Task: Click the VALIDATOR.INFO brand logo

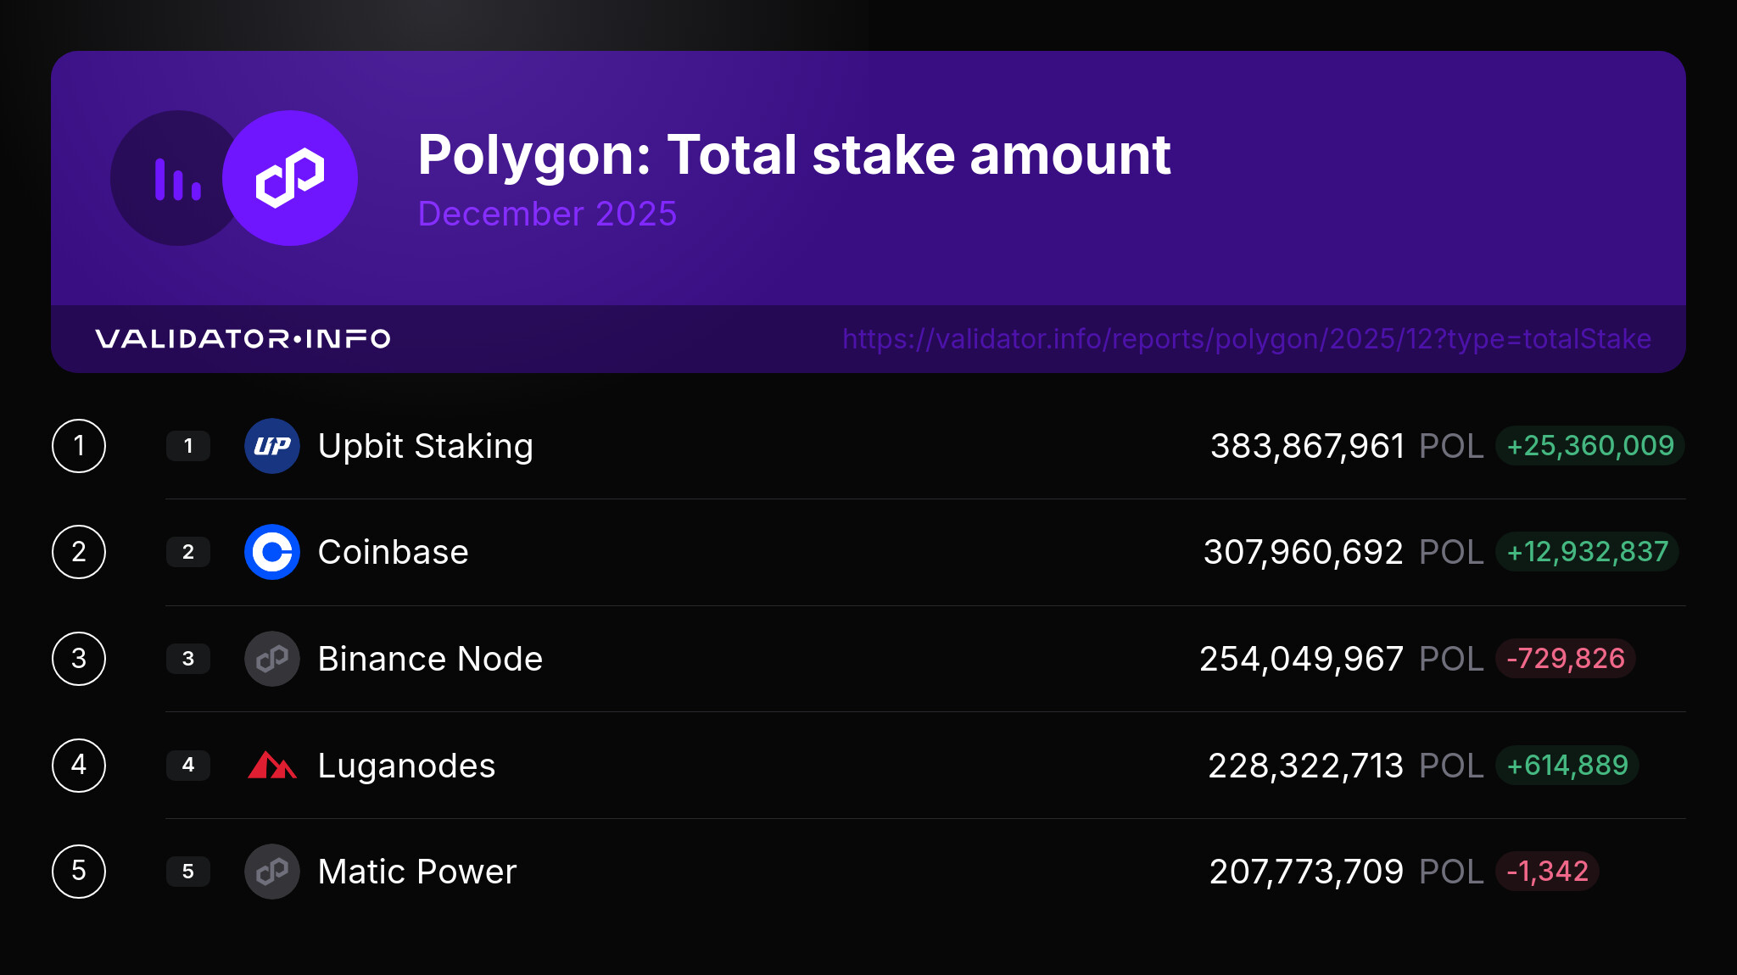Action: click(243, 339)
